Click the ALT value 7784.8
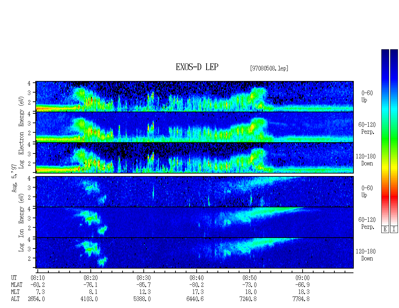The image size is (399, 308). pyautogui.click(x=301, y=299)
